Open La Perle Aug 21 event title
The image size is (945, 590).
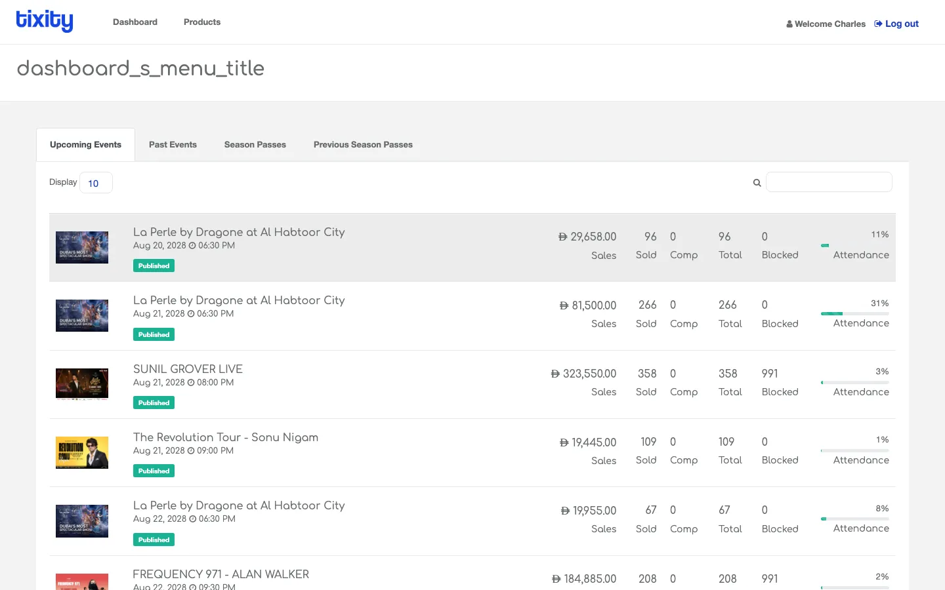pyautogui.click(x=239, y=300)
